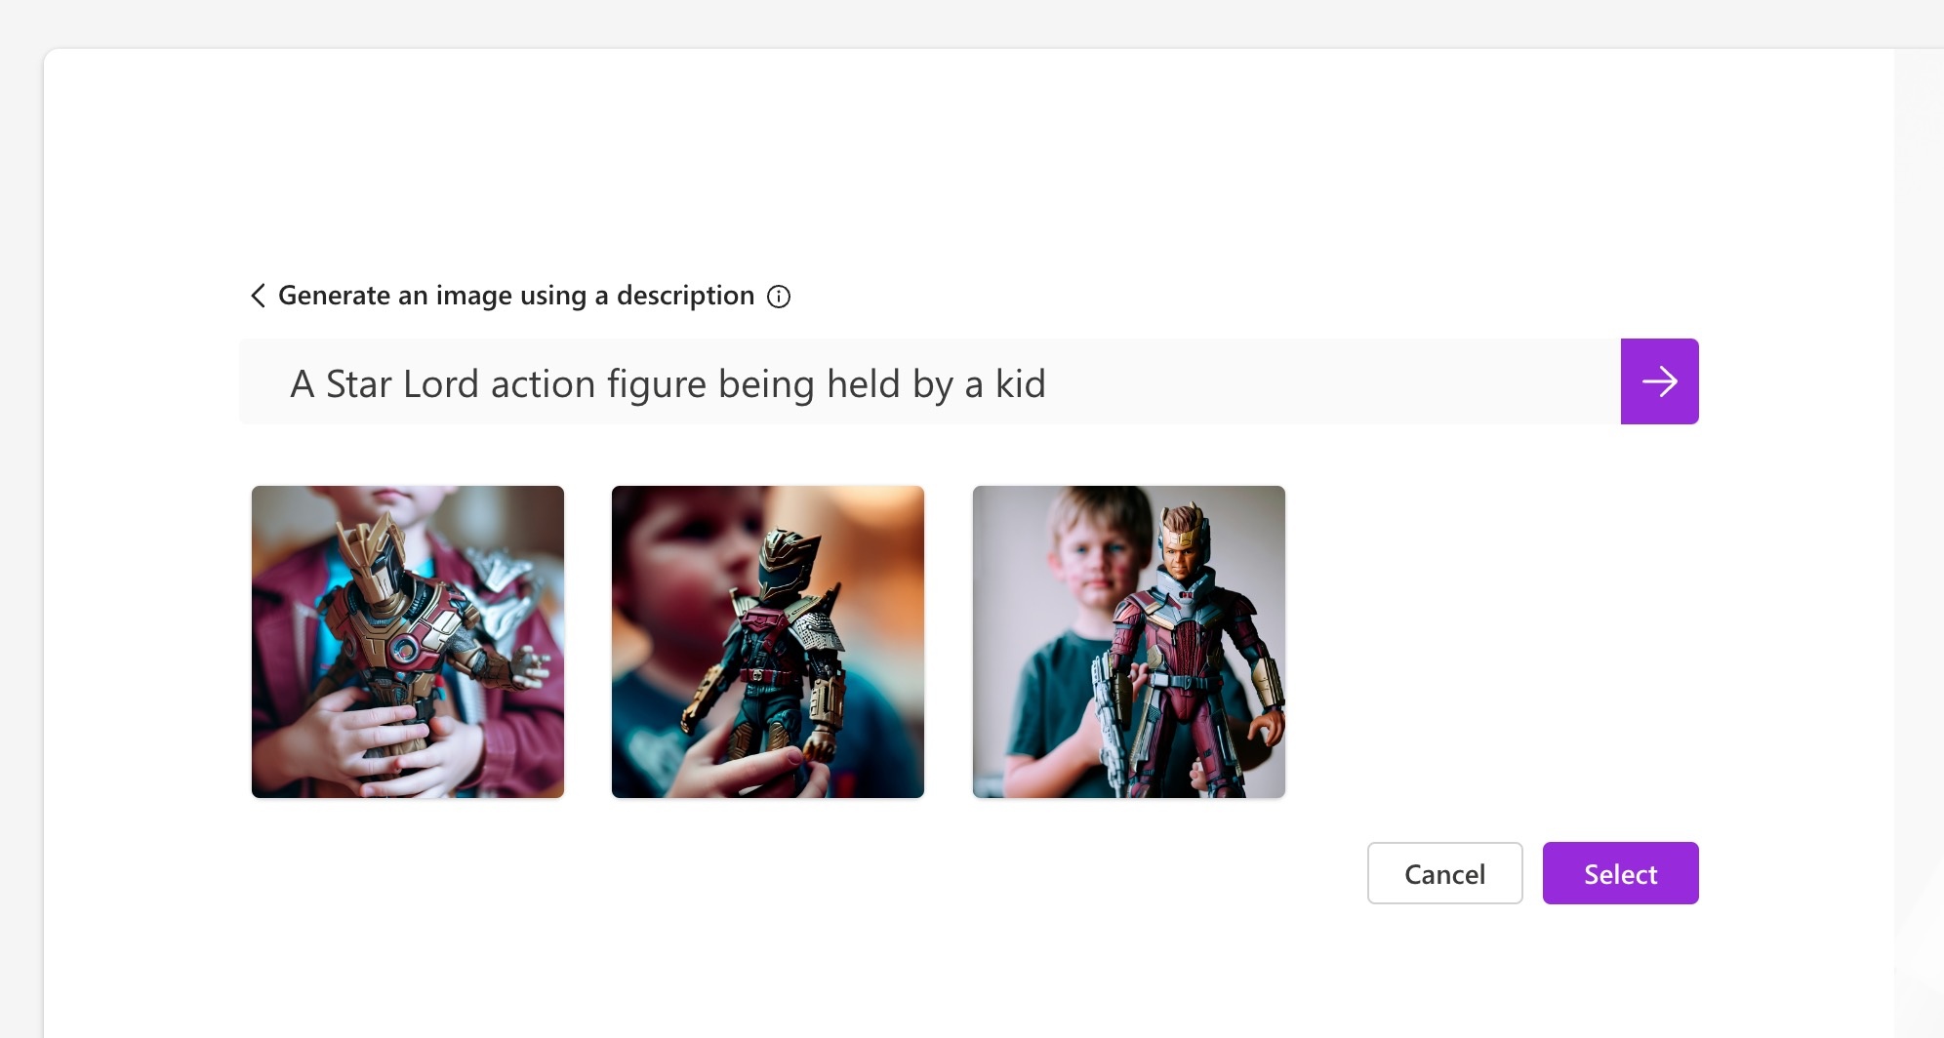Place cursor after the word "kid"
1944x1038 pixels.
pos(1048,384)
